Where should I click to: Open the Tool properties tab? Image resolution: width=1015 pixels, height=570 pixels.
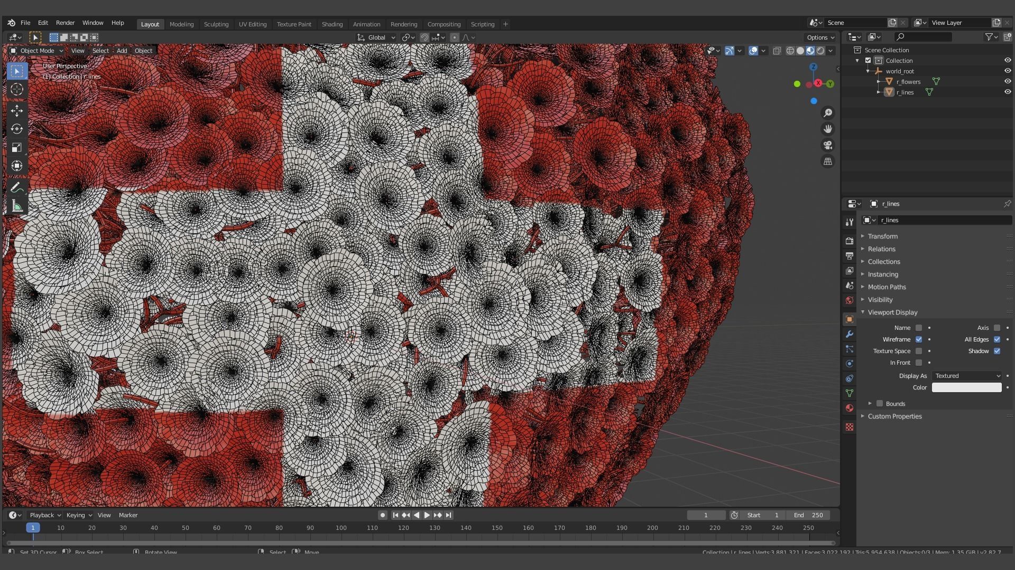coord(850,222)
